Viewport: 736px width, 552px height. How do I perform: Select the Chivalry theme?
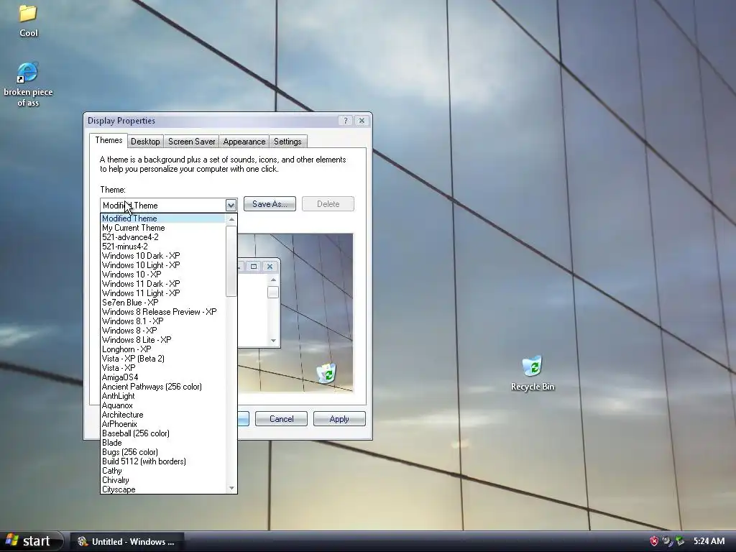[163, 480]
